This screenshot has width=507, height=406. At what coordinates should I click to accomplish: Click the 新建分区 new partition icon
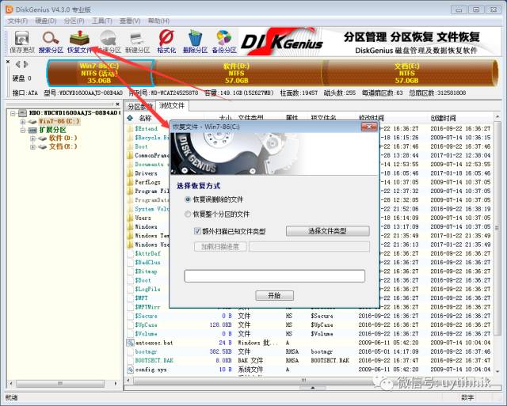click(137, 41)
